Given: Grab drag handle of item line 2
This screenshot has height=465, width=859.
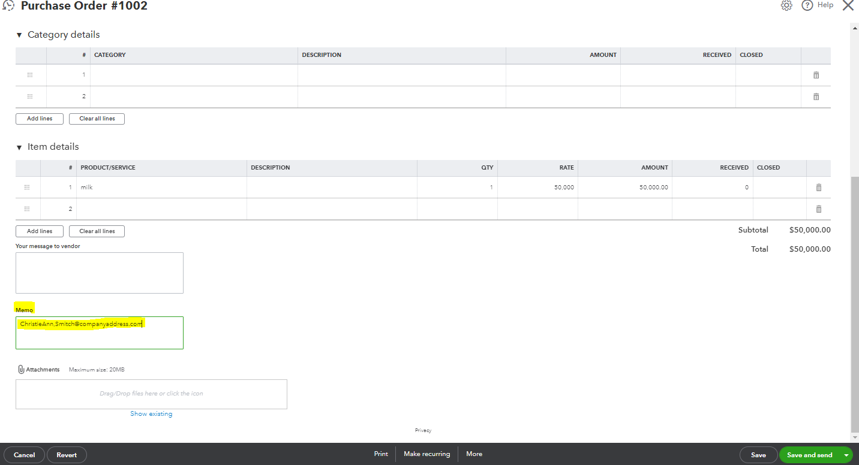Looking at the screenshot, I should pos(27,209).
